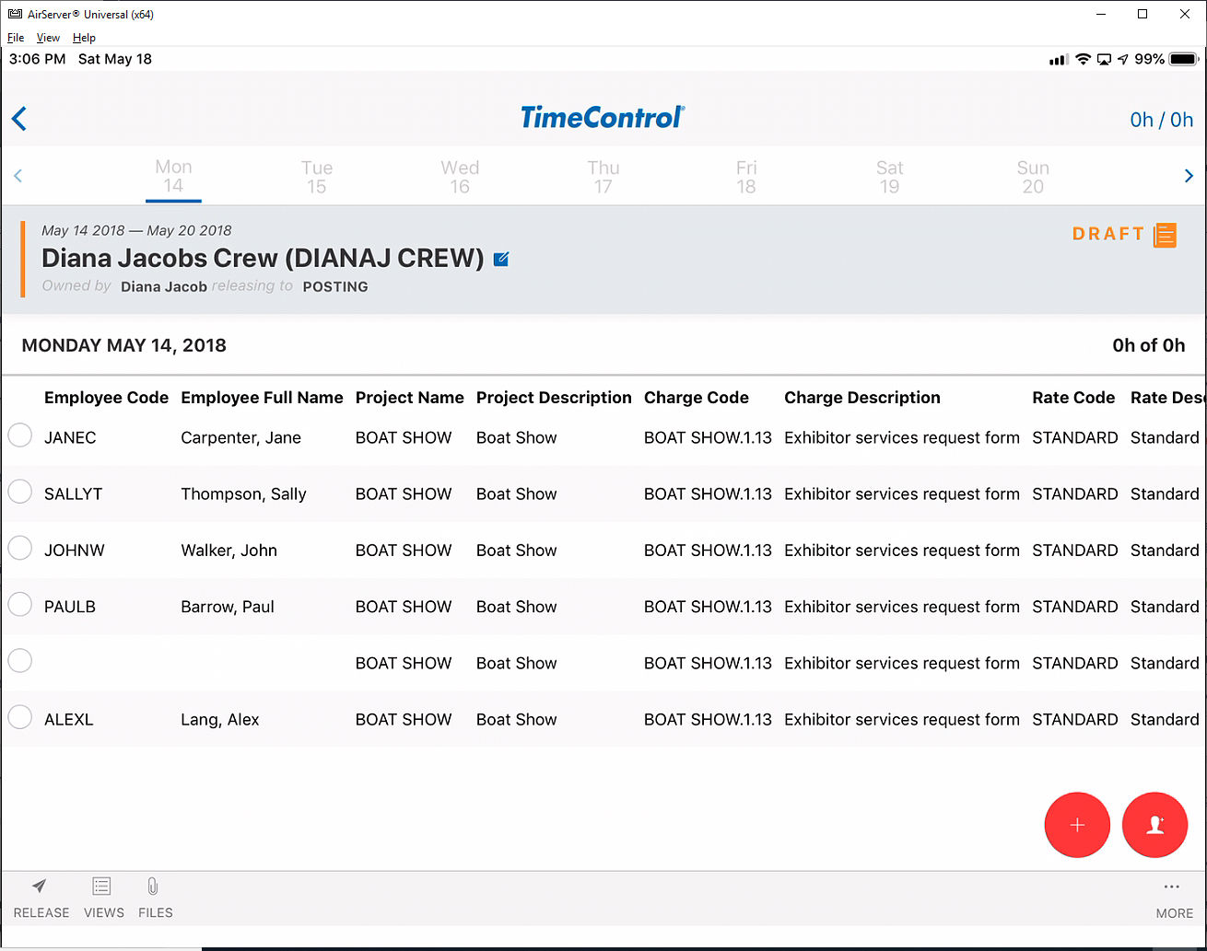Tap the Wi-Fi icon in the status bar
This screenshot has height=951, width=1207.
point(1083,59)
